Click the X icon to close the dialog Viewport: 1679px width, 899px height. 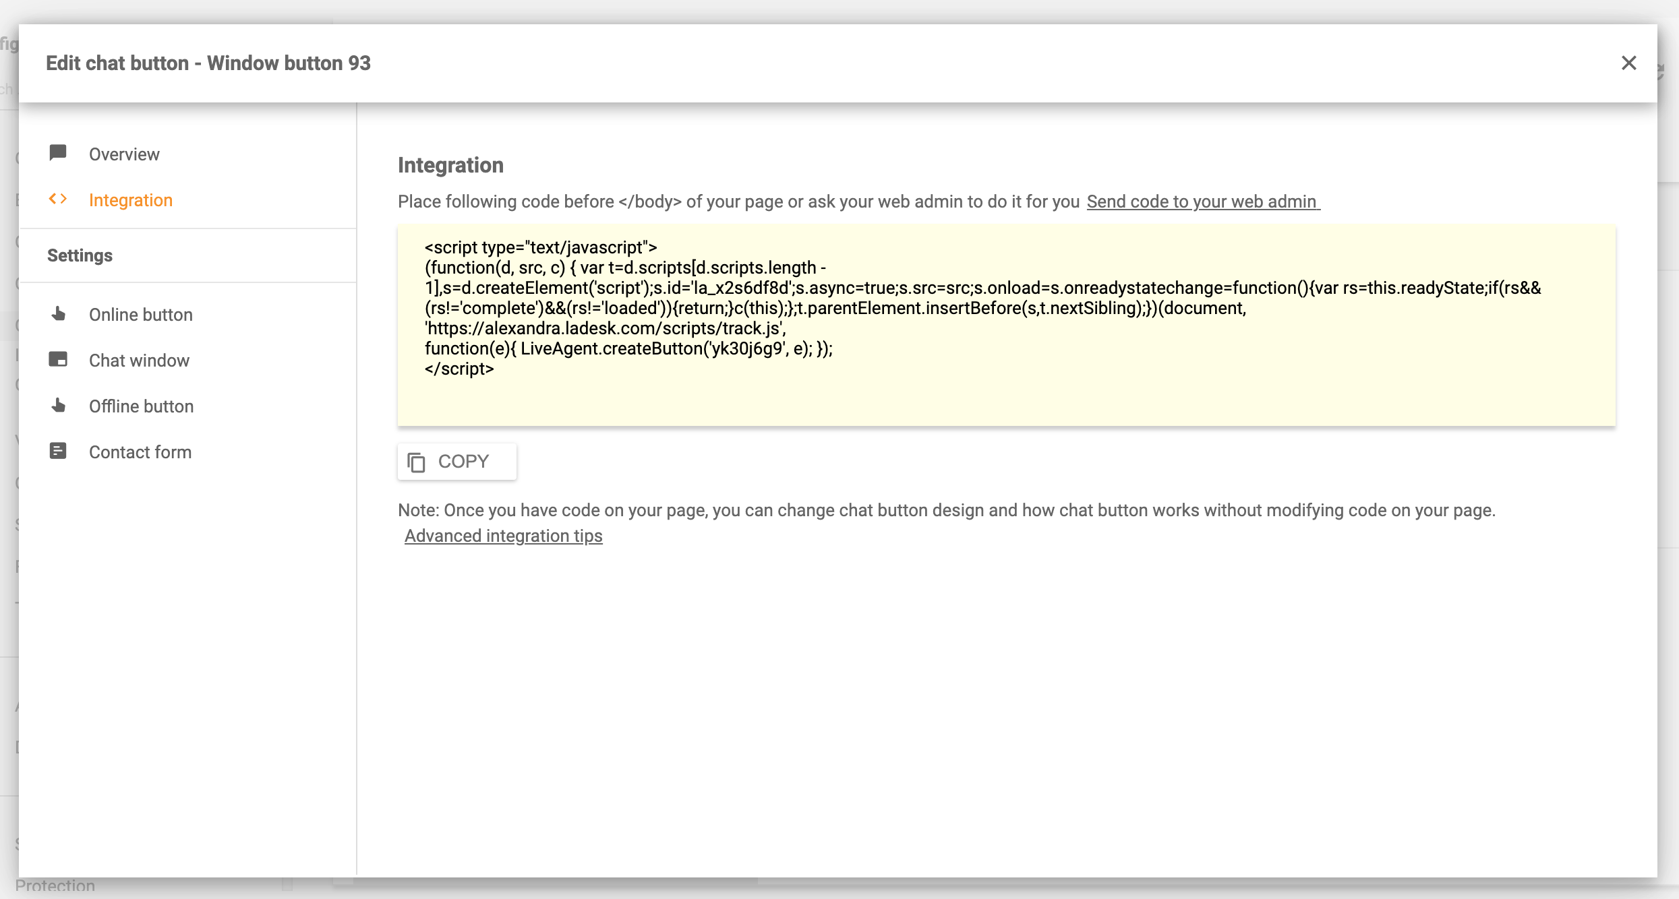tap(1630, 63)
